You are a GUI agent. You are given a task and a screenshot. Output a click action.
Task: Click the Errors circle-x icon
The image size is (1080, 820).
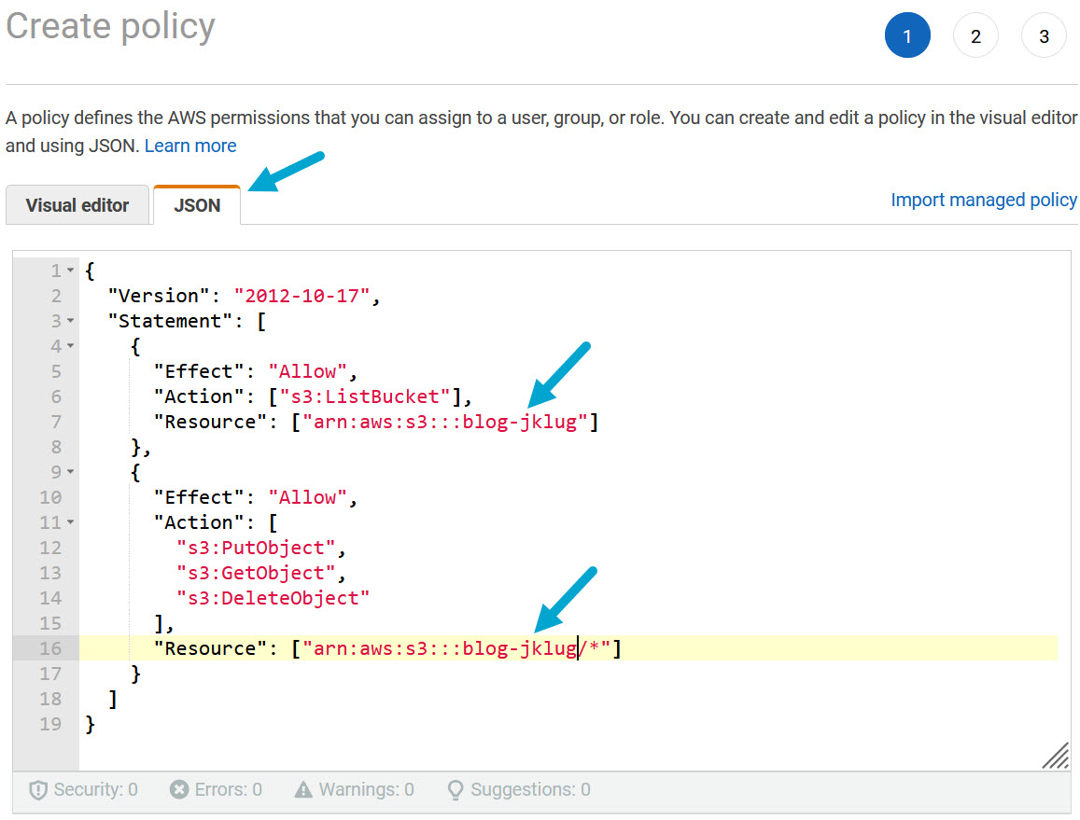point(179,790)
